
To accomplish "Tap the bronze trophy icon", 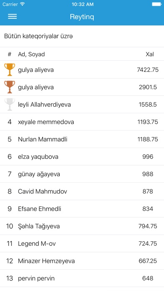I will [10, 87].
